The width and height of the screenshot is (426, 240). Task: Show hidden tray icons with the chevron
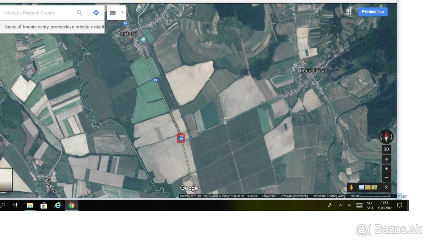click(x=340, y=206)
